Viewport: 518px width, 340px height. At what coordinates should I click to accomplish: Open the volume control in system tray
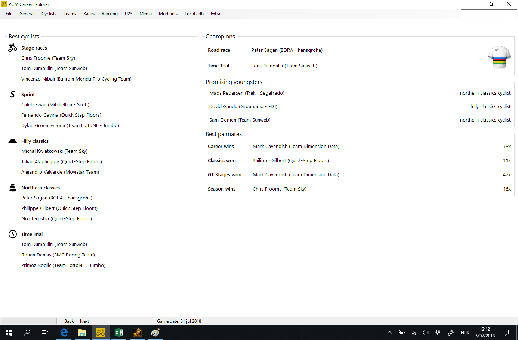point(425,333)
